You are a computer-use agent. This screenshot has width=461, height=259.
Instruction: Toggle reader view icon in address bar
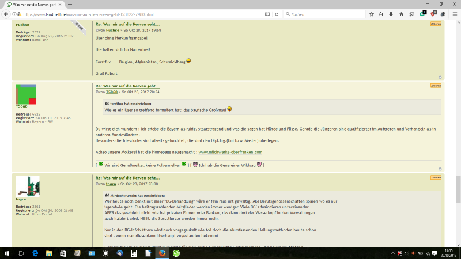267,14
